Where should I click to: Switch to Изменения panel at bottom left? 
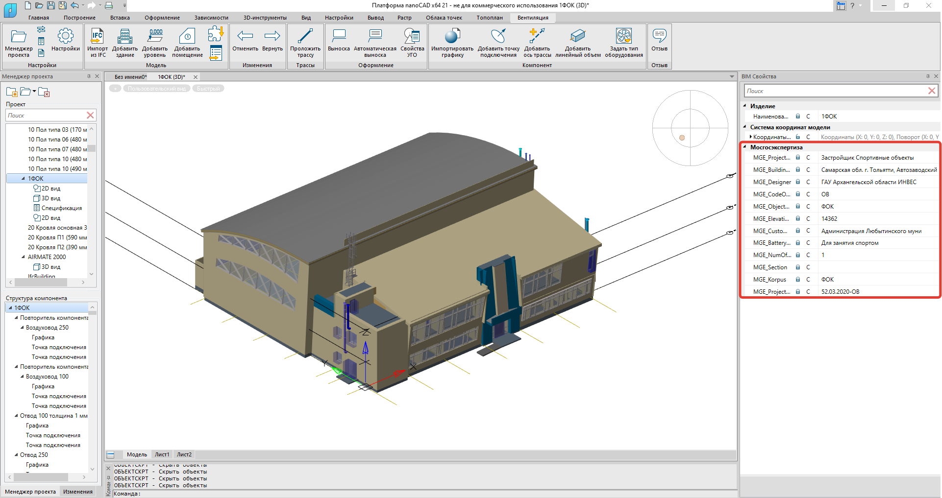[78, 492]
